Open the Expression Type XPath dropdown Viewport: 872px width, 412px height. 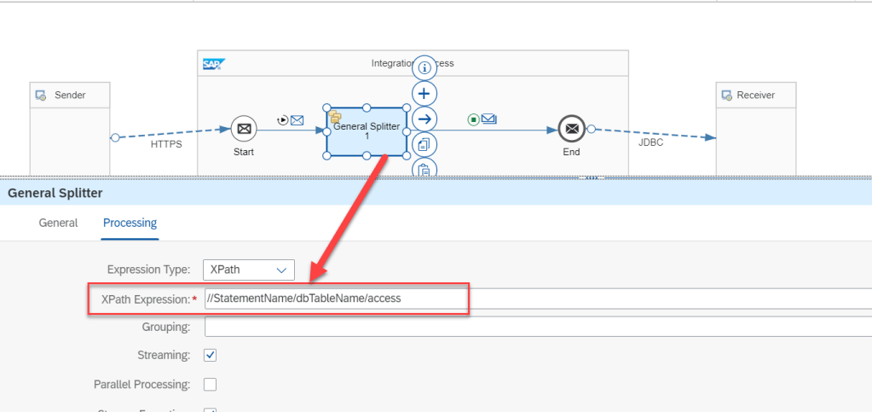tap(248, 270)
